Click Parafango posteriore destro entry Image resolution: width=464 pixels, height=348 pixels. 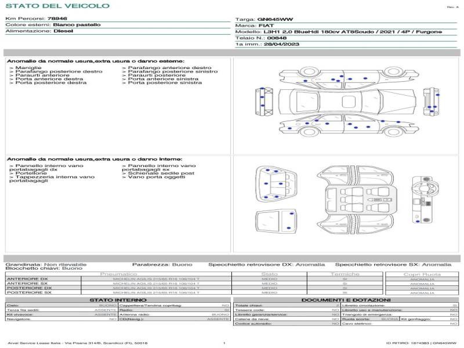pyautogui.click(x=56, y=71)
